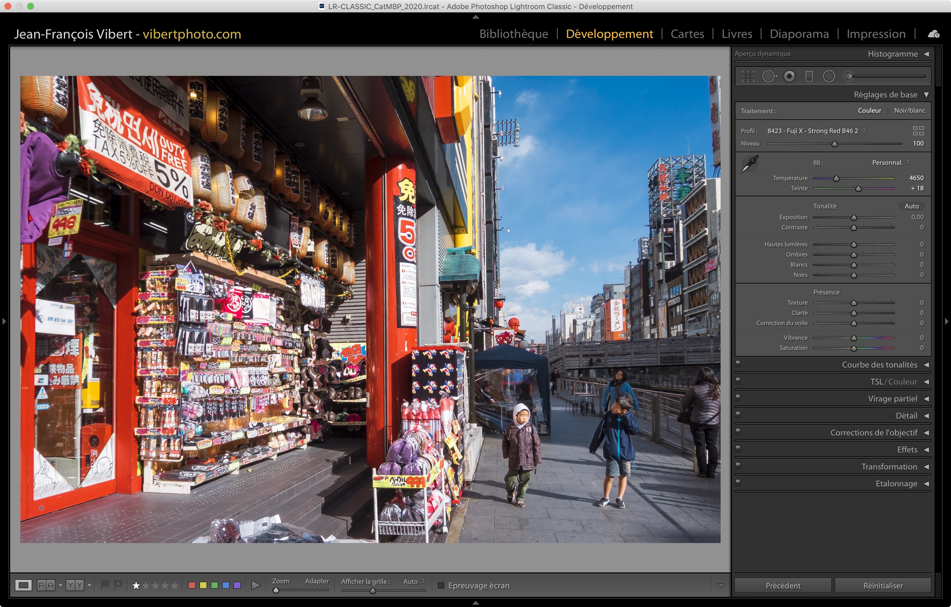Apply the red color label swatch
The image size is (951, 607).
[x=192, y=585]
